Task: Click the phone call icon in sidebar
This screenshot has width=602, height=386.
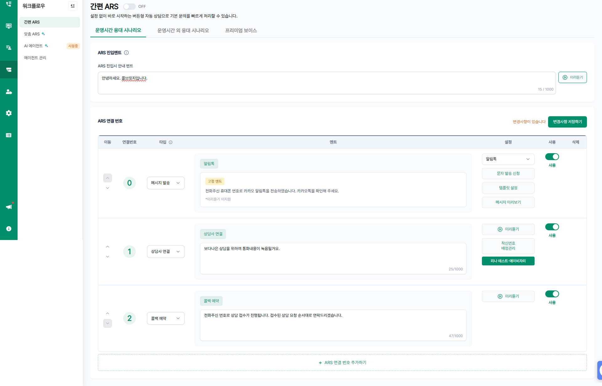Action: click(x=8, y=4)
